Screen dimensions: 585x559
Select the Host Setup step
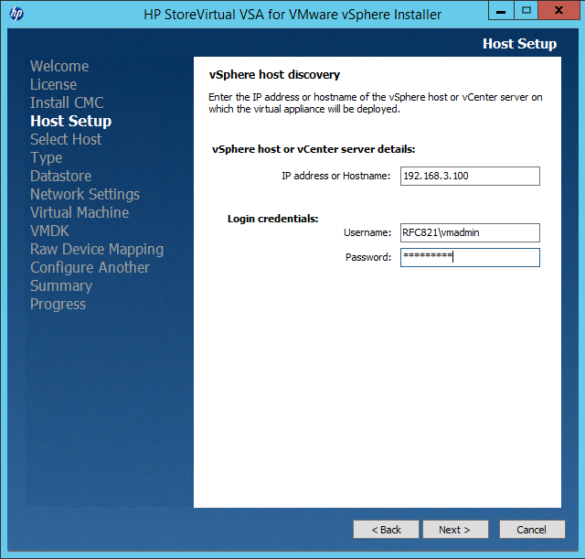click(70, 122)
